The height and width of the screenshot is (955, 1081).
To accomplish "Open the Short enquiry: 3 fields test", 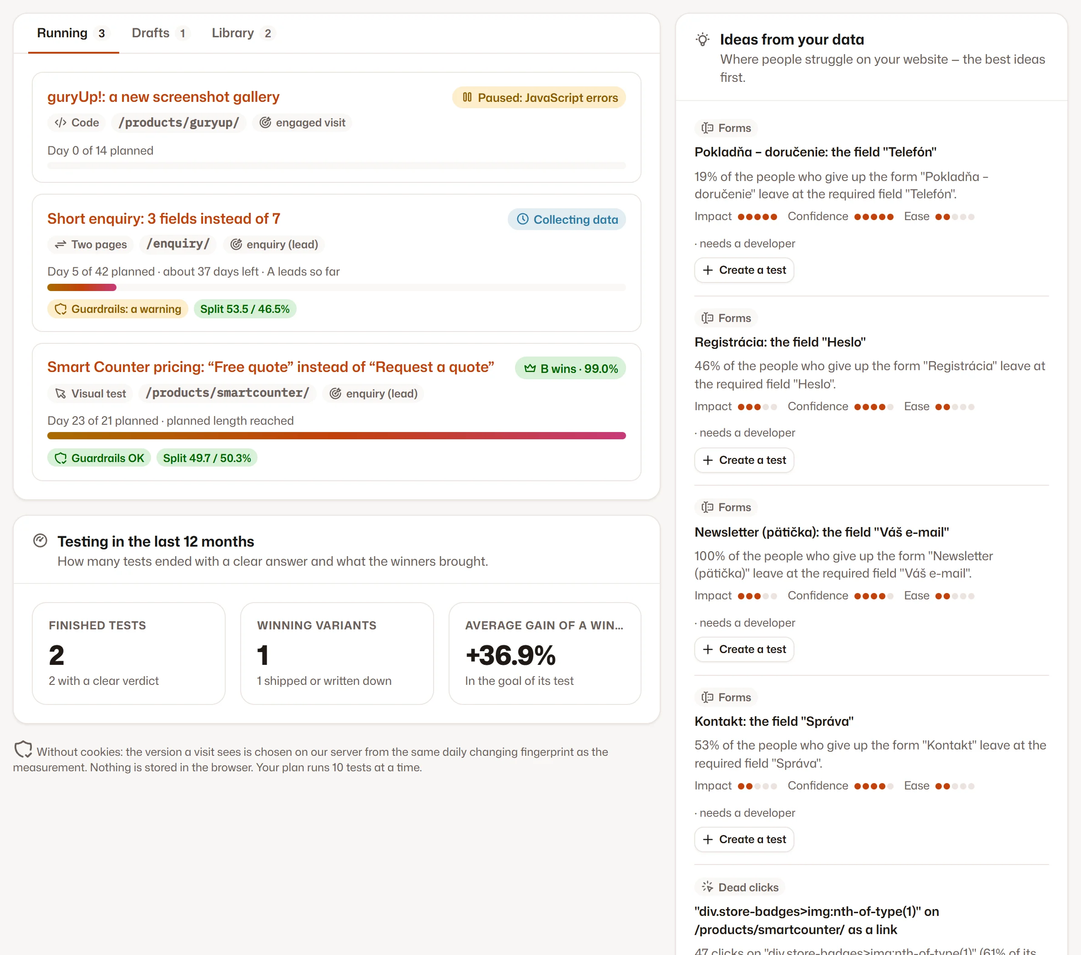I will point(164,218).
